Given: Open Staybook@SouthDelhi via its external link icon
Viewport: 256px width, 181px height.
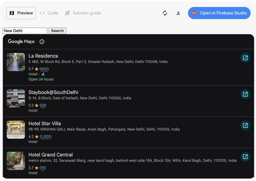Looking at the screenshot, I should point(245,94).
